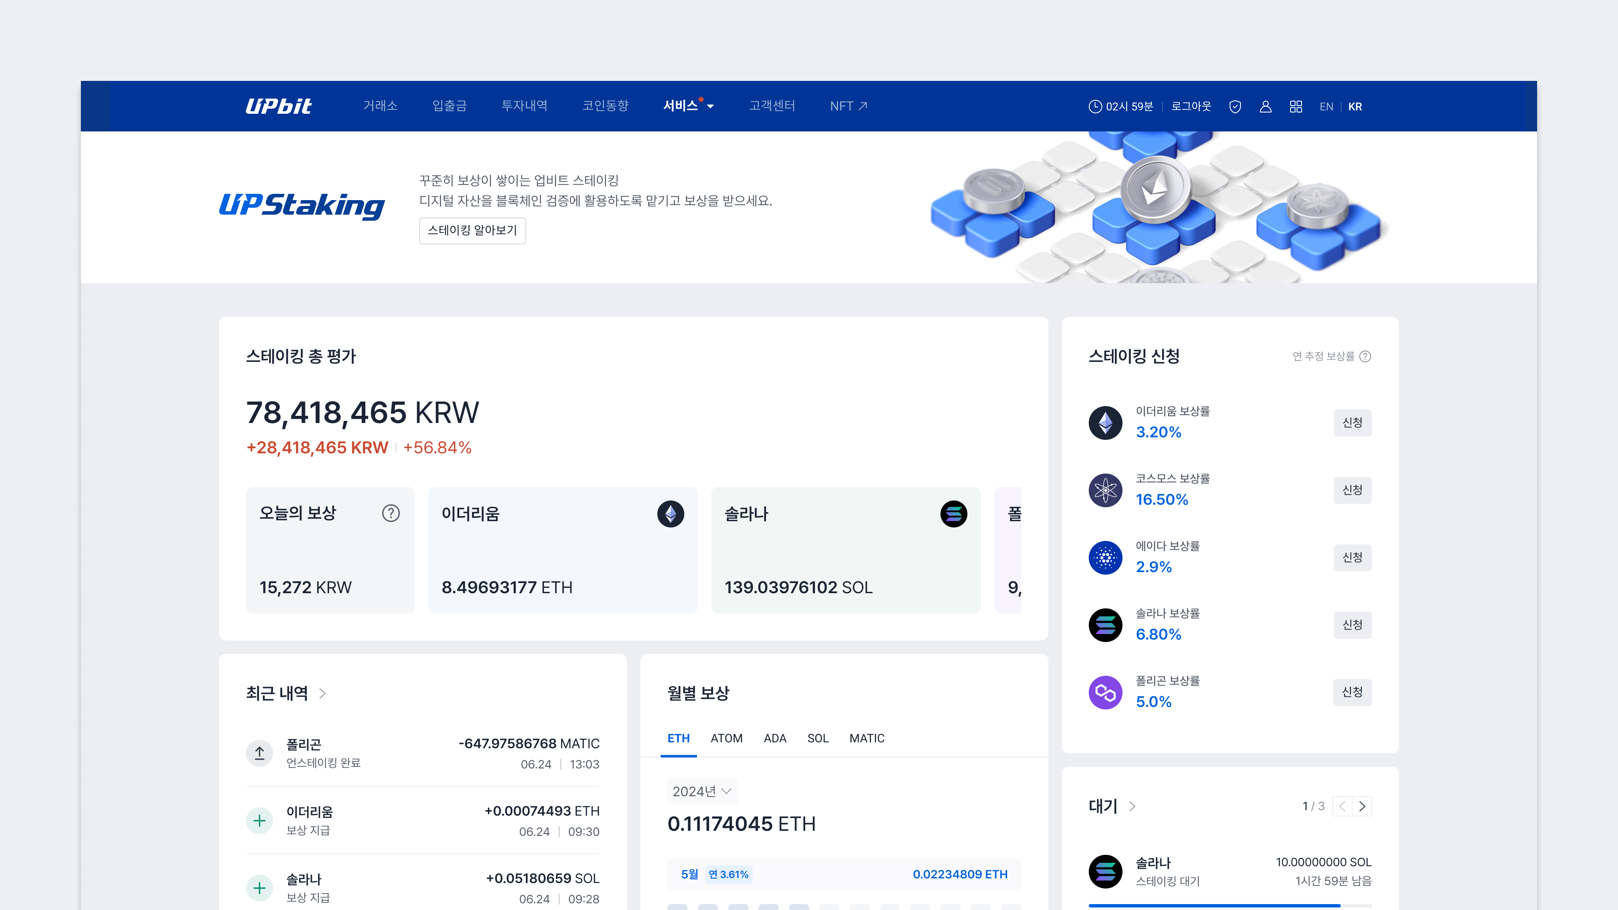Screen dimensions: 1618x910
Task: Select the SOL monthly reward tab
Action: 818,739
